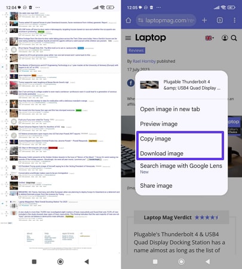Choose Download image from context menu
242x269 pixels.
[x=161, y=154]
